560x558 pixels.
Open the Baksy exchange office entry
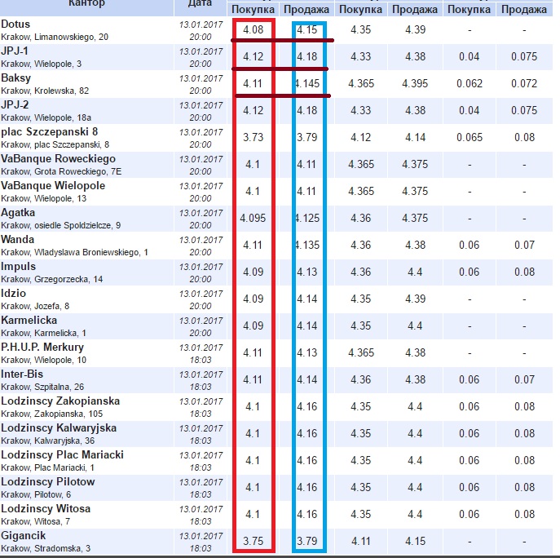pos(16,78)
